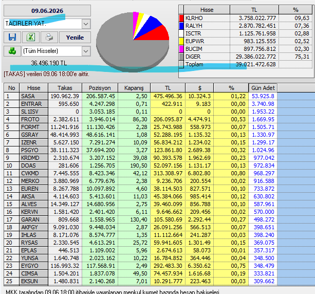Viewport: 315px width, 294px height.
Task: Select the EYGYO stock cell
Action: coord(34,266)
